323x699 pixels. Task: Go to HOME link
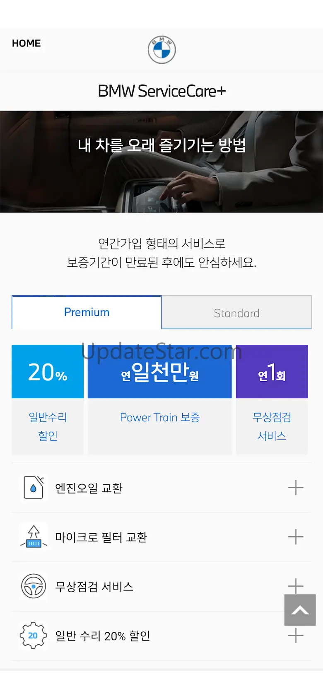(x=26, y=44)
